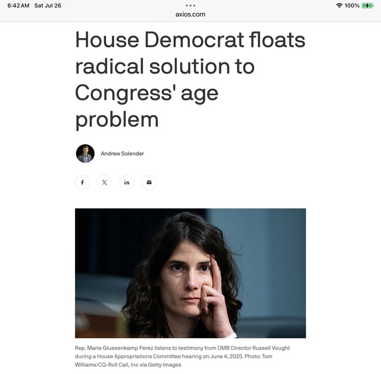The image size is (381, 374).
Task: Open the article lead photo
Action: pos(190,273)
